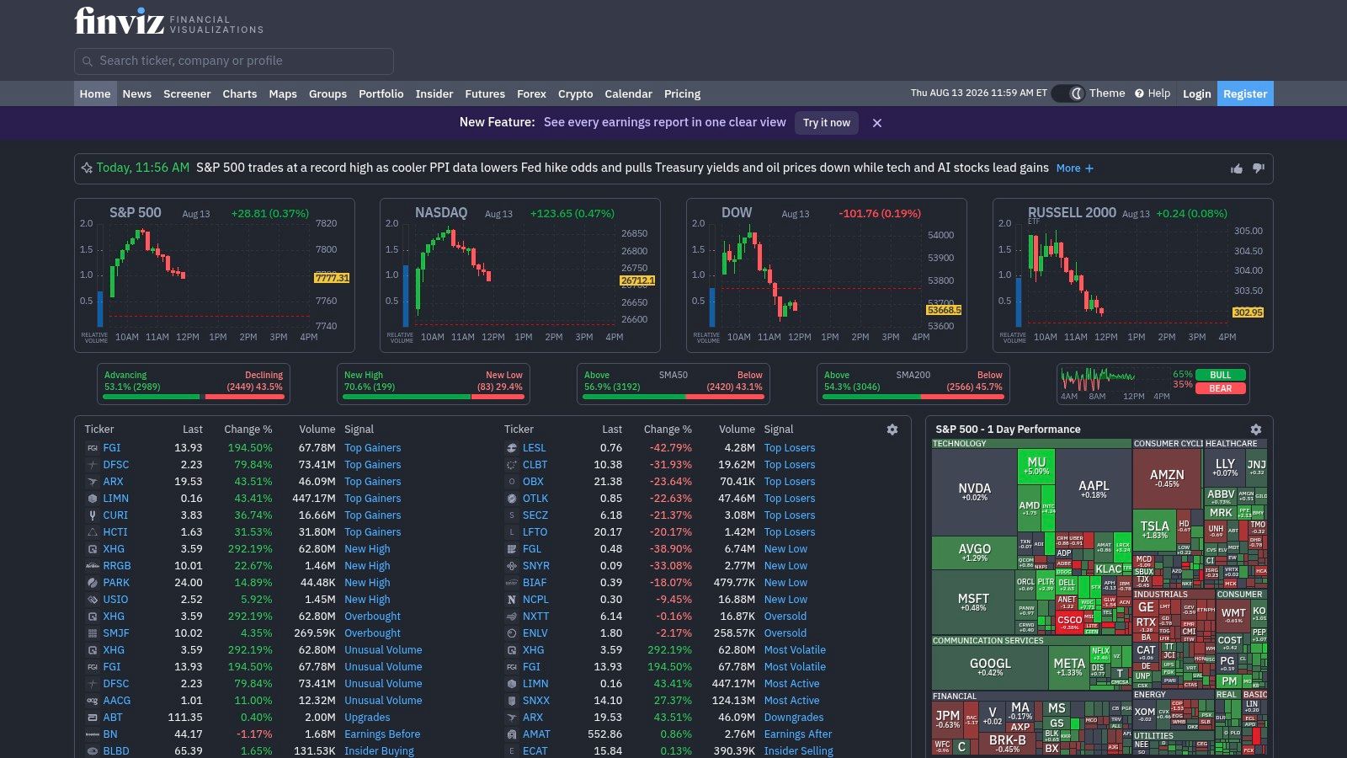Open the Forex menu item
Viewport: 1347px width, 758px height.
click(531, 93)
